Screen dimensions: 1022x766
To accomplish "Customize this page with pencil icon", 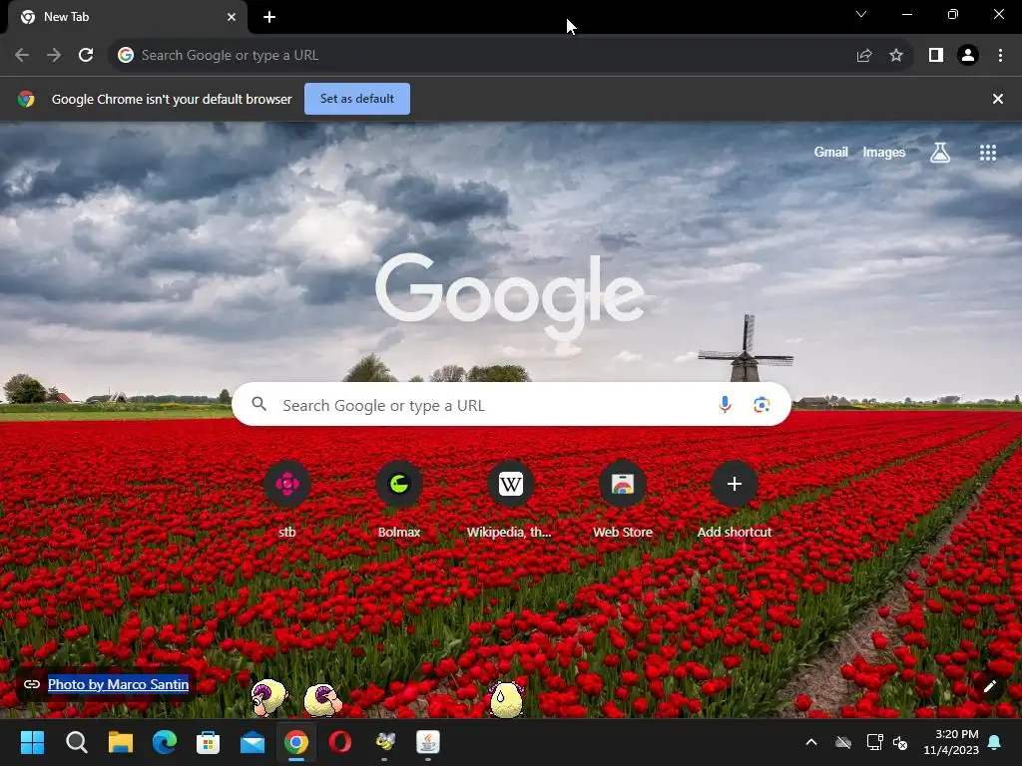I will 989,686.
